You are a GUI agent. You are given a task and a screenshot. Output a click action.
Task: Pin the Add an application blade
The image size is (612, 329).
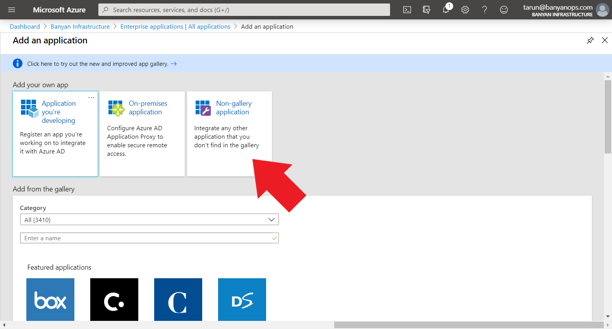590,40
